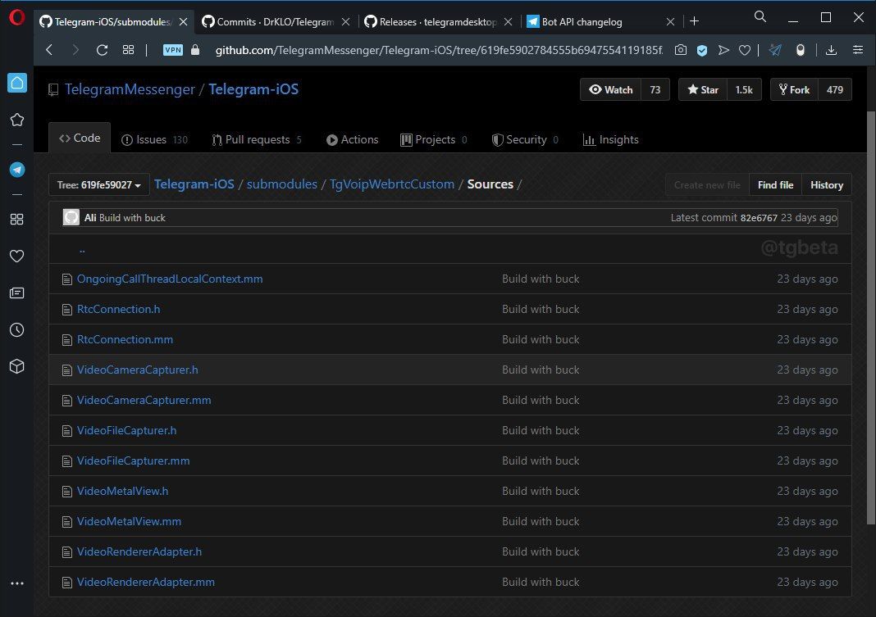This screenshot has height=617, width=876.
Task: Click the Find file button
Action: pos(775,185)
